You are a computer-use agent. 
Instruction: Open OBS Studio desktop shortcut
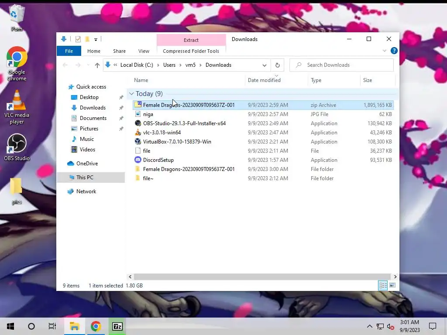pos(17,147)
